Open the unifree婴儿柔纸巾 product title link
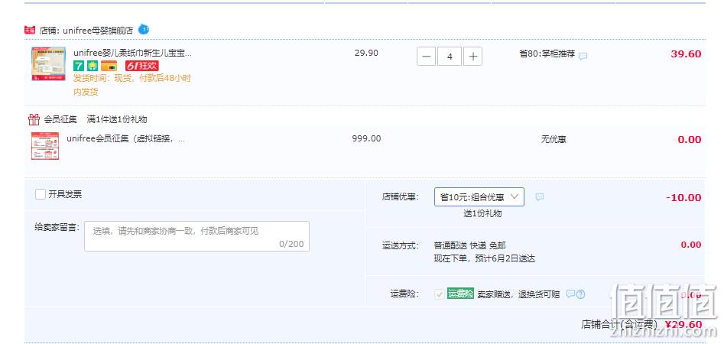The height and width of the screenshot is (344, 724). point(132,53)
